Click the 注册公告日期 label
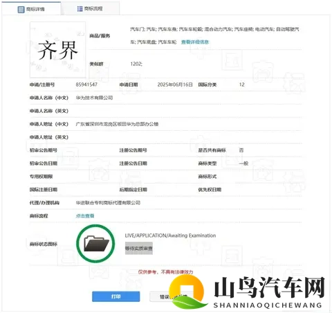Viewport: 332px width, 313px height. click(133, 163)
